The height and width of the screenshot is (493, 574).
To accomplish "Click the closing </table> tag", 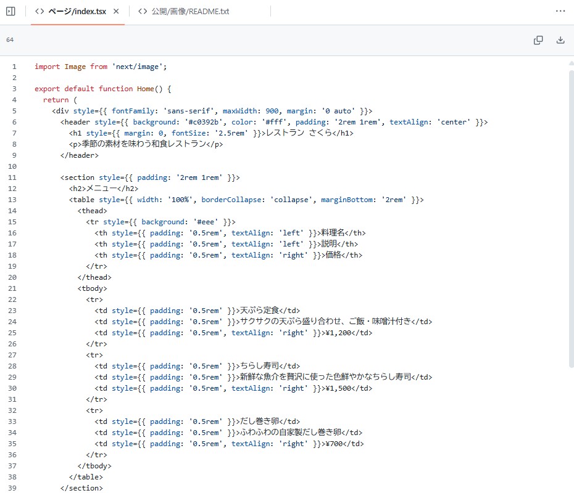I will tap(86, 477).
